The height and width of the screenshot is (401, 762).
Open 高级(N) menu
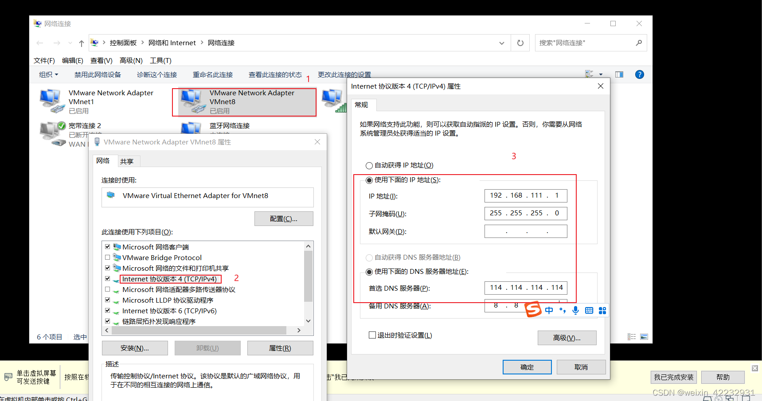(x=131, y=60)
